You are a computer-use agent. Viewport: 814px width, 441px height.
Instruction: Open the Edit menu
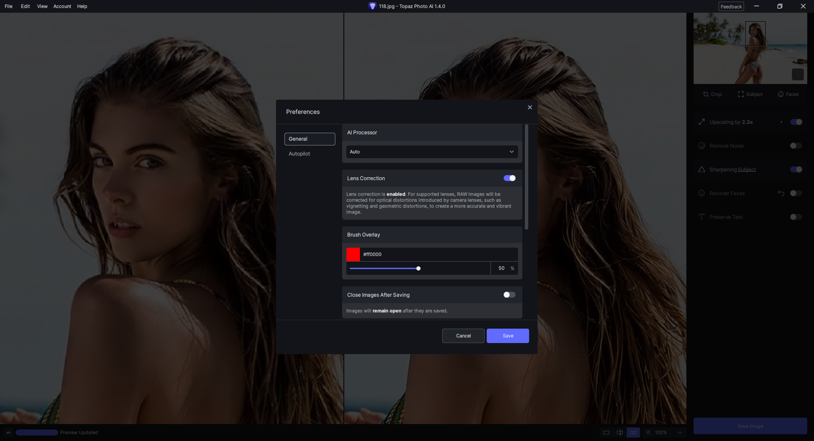(25, 6)
